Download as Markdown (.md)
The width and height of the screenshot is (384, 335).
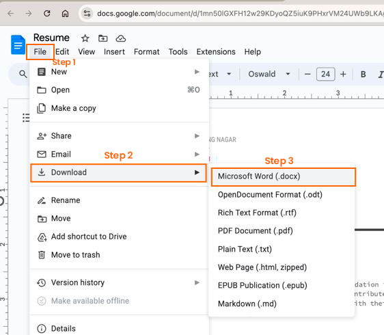(x=282, y=304)
